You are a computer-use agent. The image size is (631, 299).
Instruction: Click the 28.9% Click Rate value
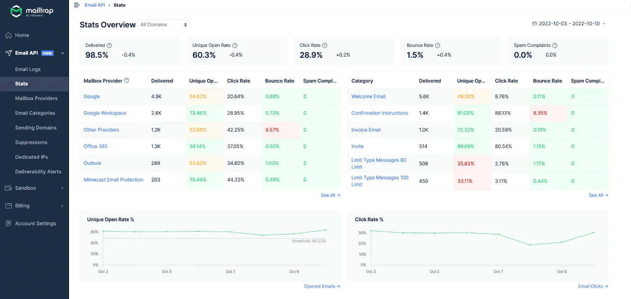click(311, 55)
